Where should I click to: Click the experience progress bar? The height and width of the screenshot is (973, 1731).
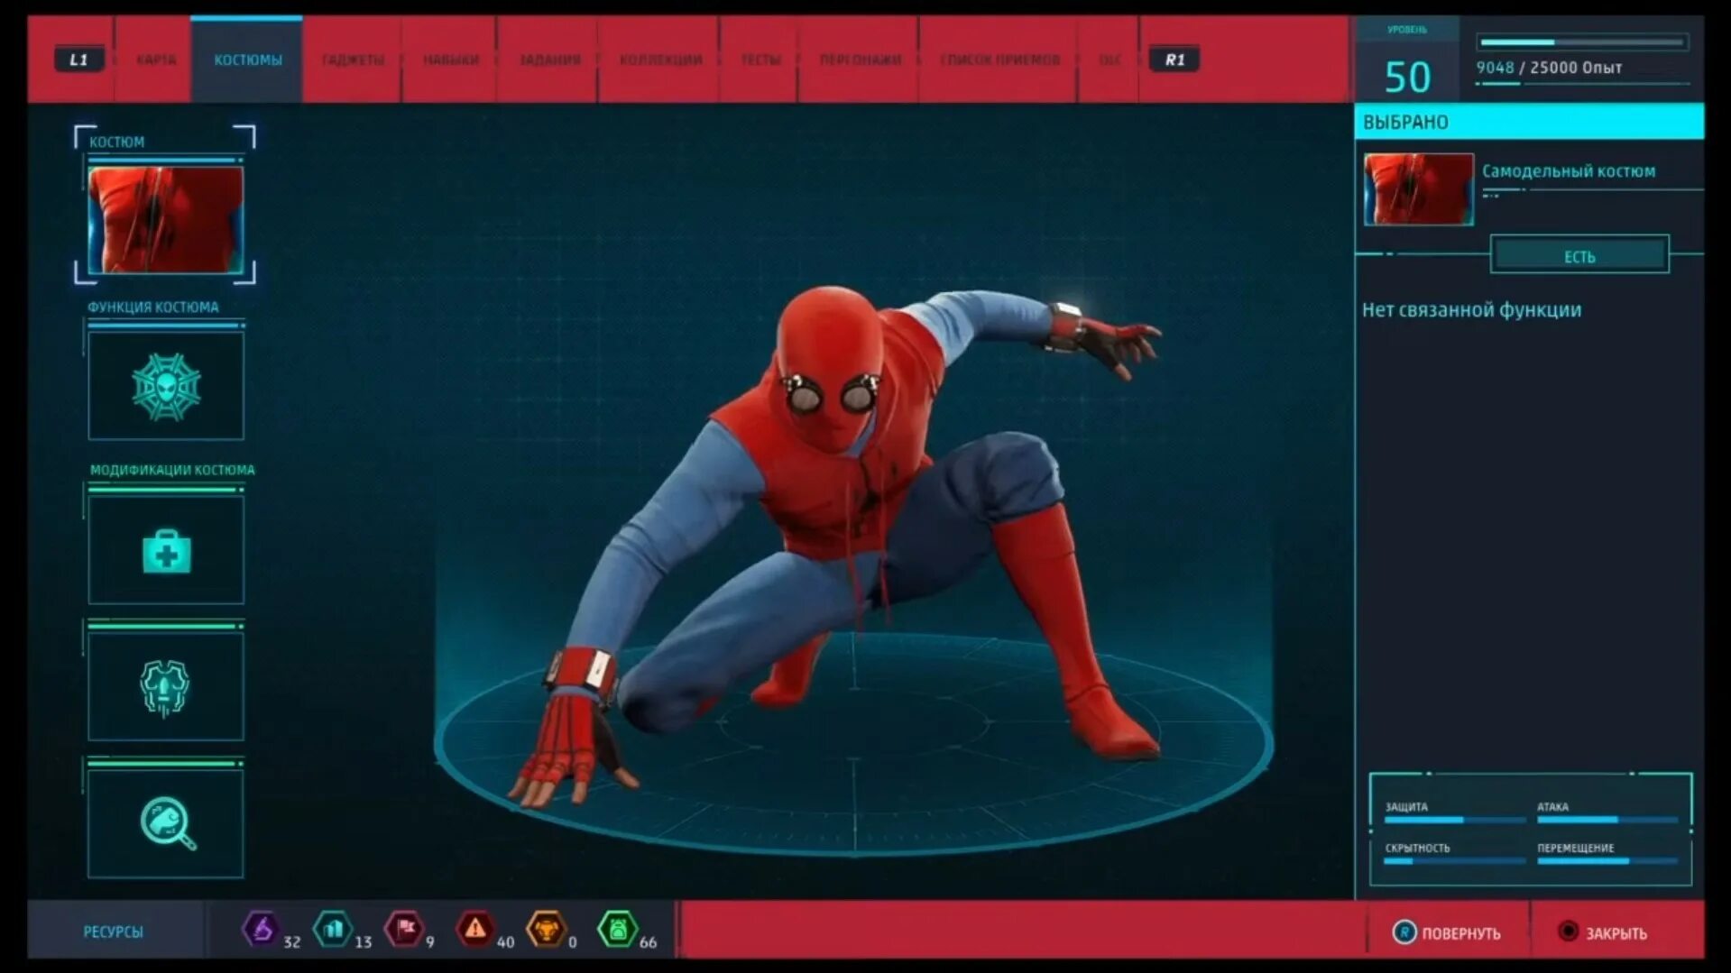pyautogui.click(x=1581, y=42)
